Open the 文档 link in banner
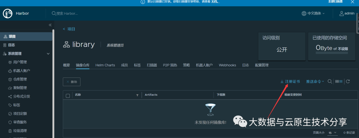 tap(215, 2)
